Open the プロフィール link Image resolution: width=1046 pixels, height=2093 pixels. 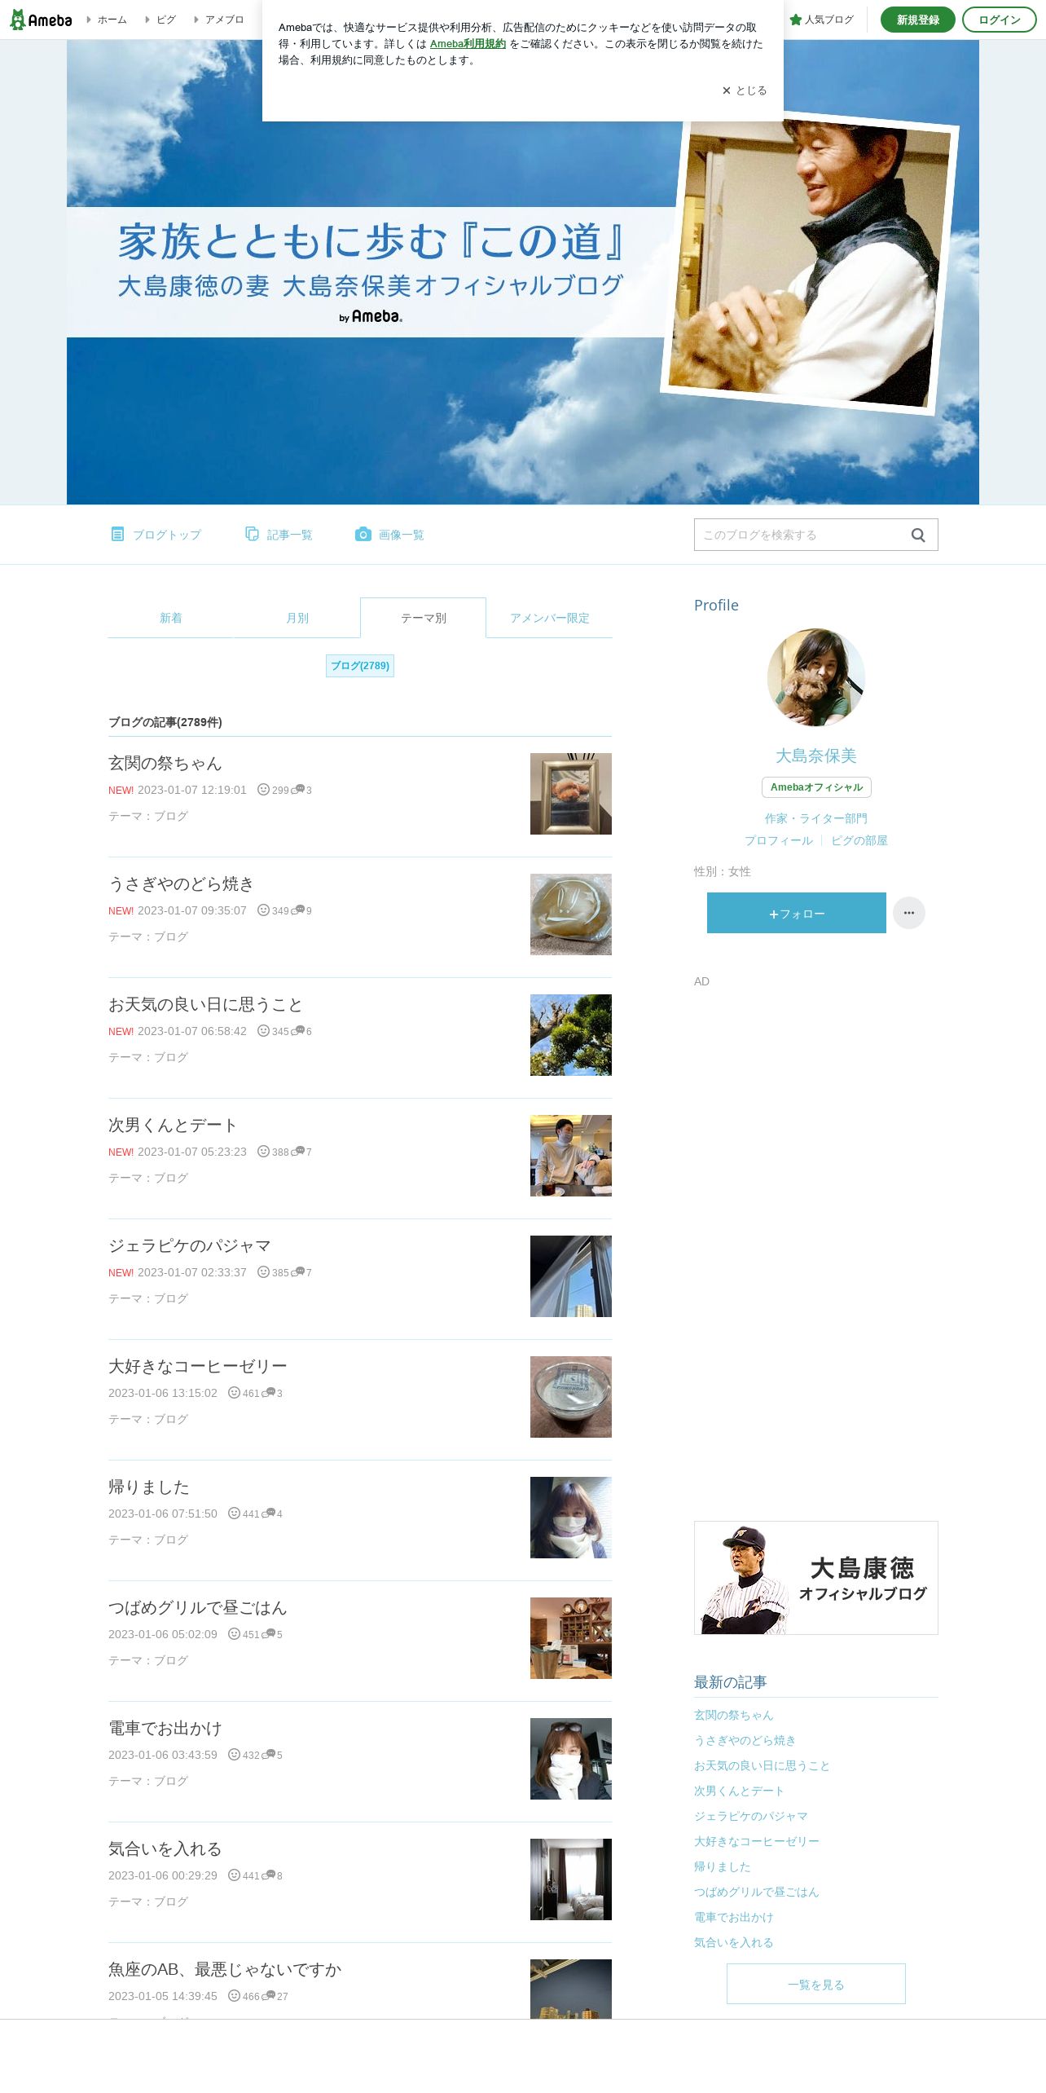pyautogui.click(x=779, y=840)
